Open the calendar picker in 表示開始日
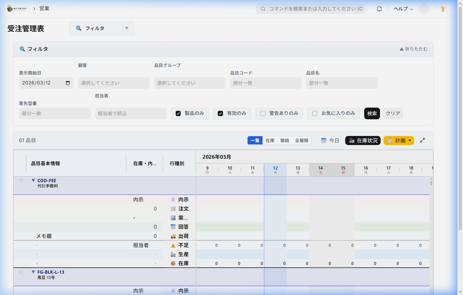 [x=68, y=83]
